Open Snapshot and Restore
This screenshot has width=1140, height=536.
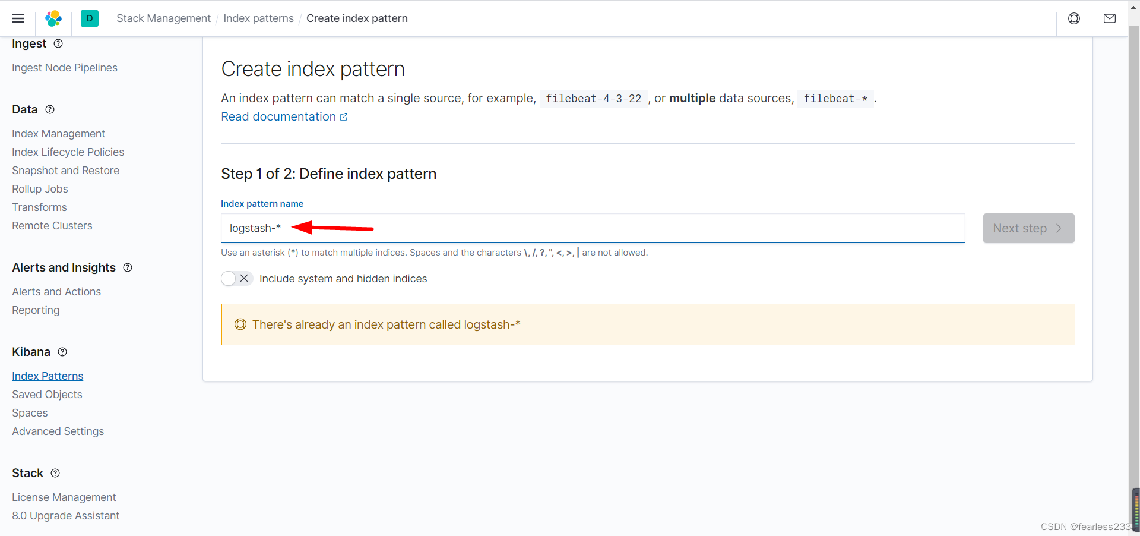pyautogui.click(x=65, y=171)
